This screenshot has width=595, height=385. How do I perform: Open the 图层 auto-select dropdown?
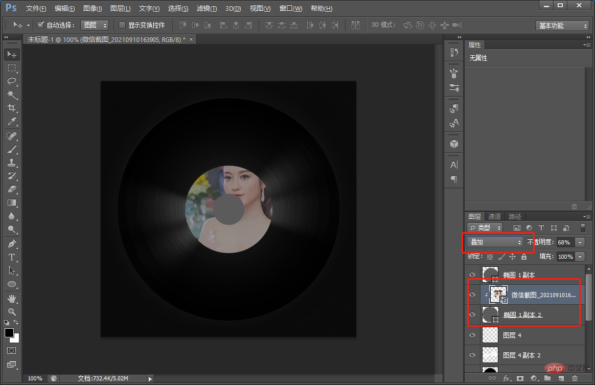[x=95, y=25]
